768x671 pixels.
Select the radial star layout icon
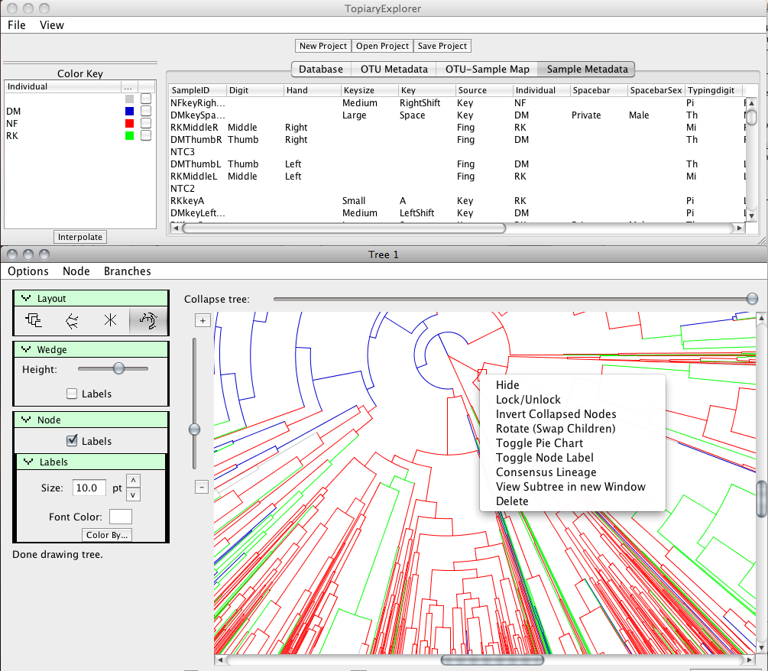point(110,320)
